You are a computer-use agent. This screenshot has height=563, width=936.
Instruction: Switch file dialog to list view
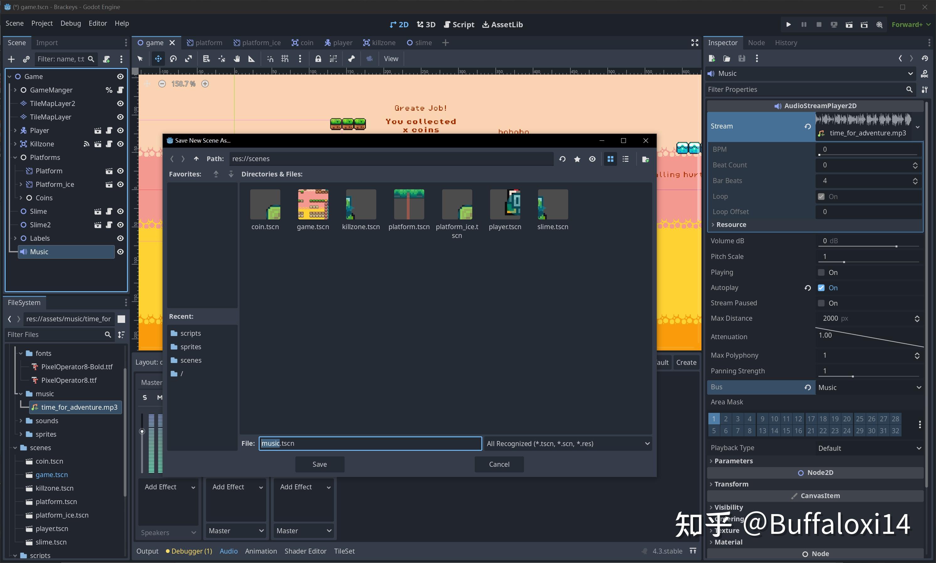[625, 159]
